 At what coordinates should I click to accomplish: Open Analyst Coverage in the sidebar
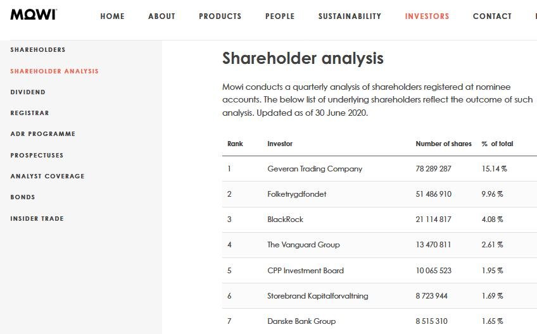pyautogui.click(x=47, y=176)
